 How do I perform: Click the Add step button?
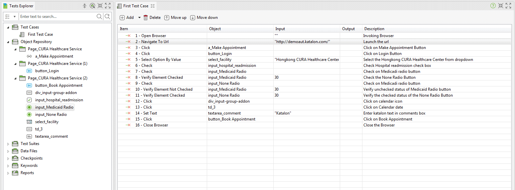[127, 18]
